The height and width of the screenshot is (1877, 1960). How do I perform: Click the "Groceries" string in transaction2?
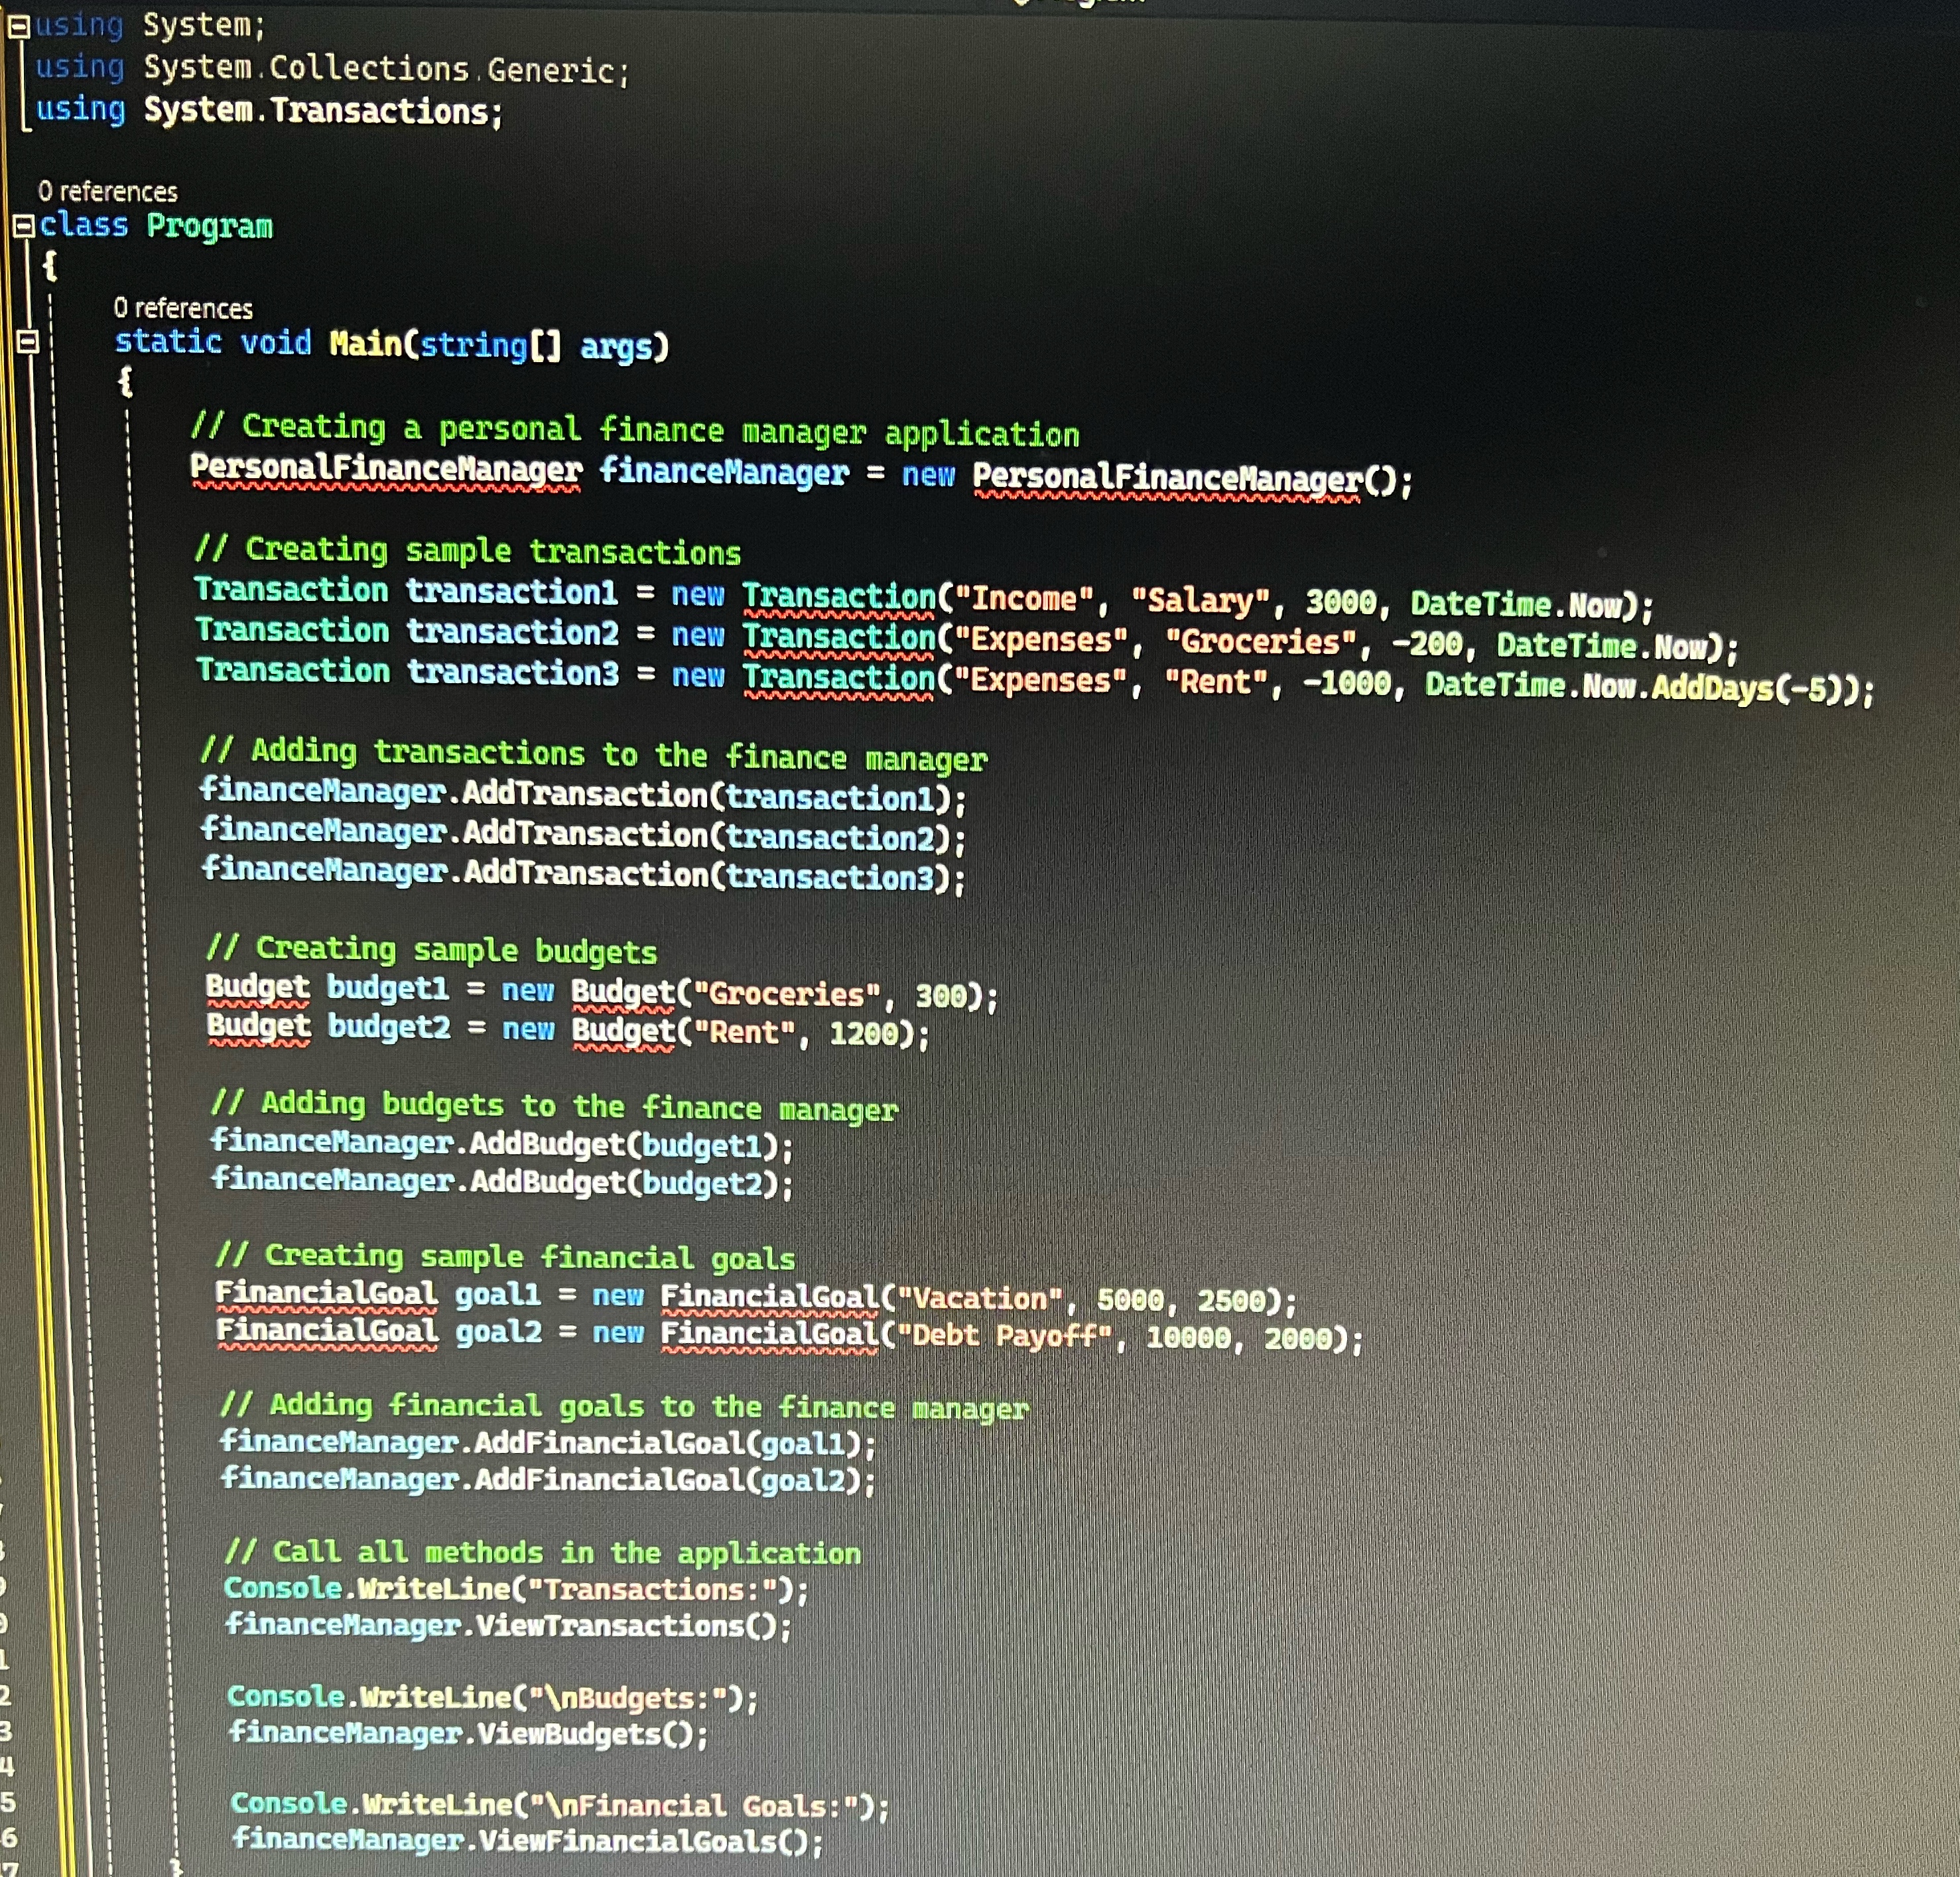[x=1262, y=642]
